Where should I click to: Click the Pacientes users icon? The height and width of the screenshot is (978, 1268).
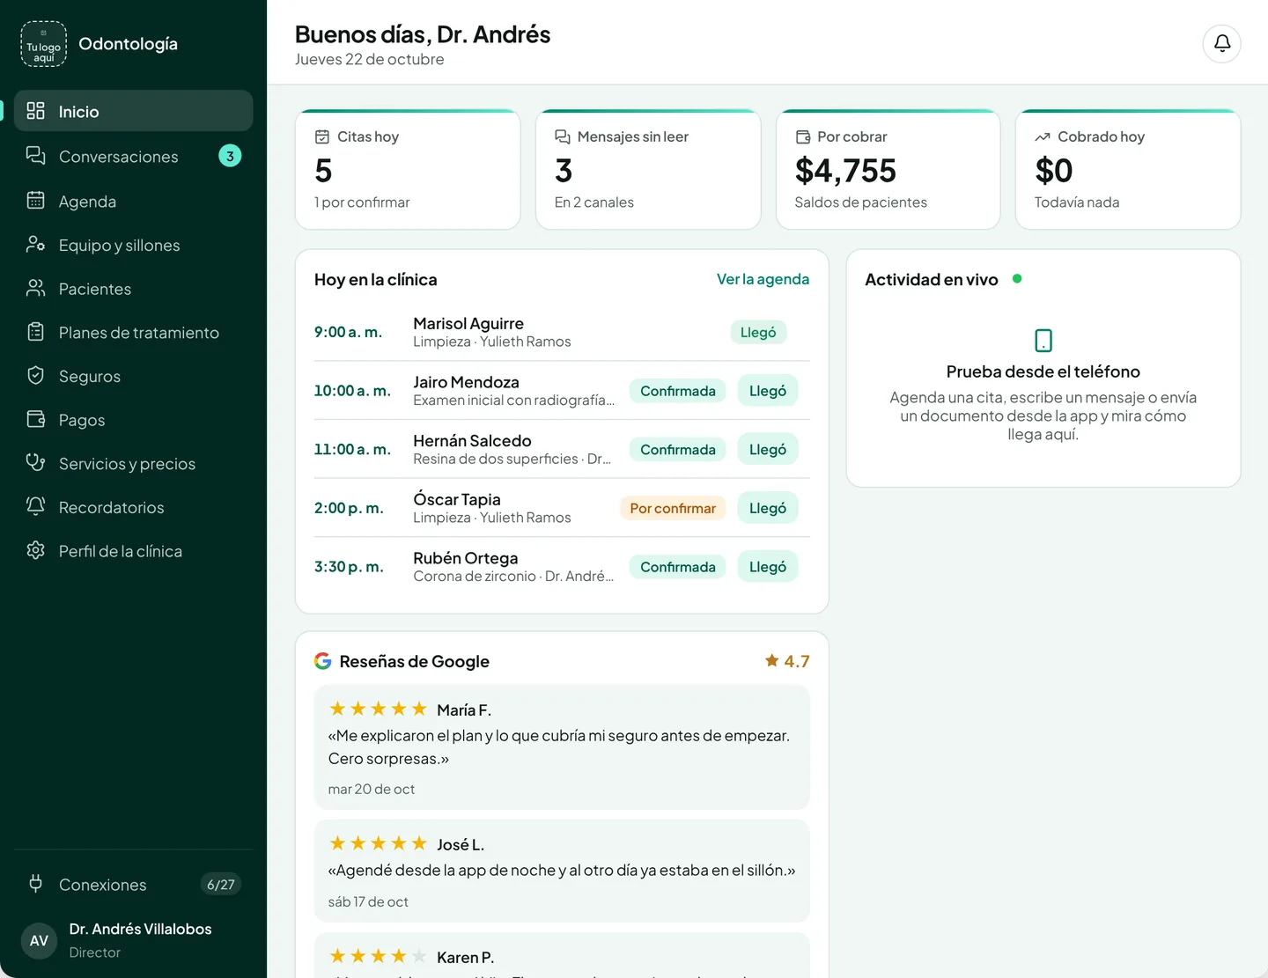point(35,289)
